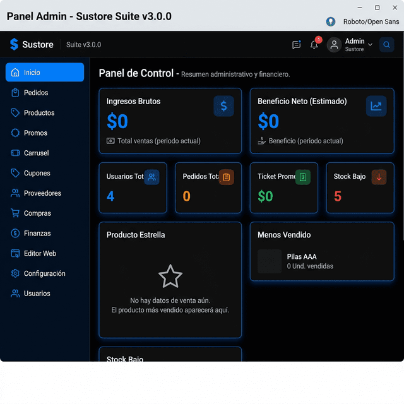Screen dimensions: 404x404
Task: Open Pedidos in the sidebar
Action: pyautogui.click(x=36, y=93)
